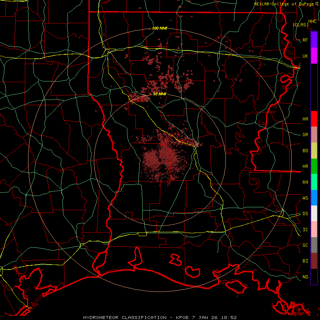
Task: Pick the HR green legend swatch
Action: tap(314, 166)
